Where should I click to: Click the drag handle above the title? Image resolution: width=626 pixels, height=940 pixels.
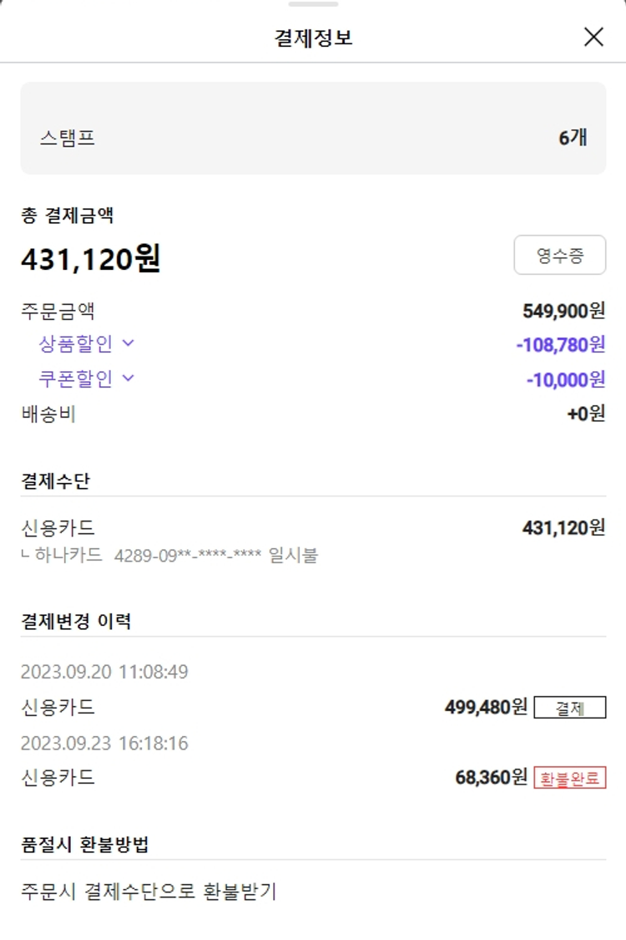[x=313, y=5]
